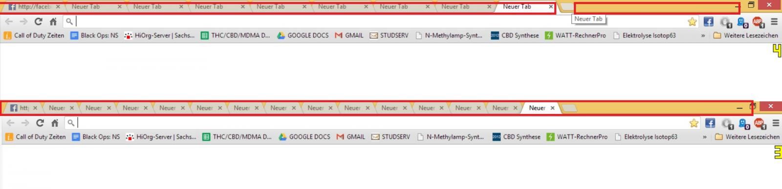
Task: Open WATT-RechnerPro bookmark in upper window
Action: (575, 36)
